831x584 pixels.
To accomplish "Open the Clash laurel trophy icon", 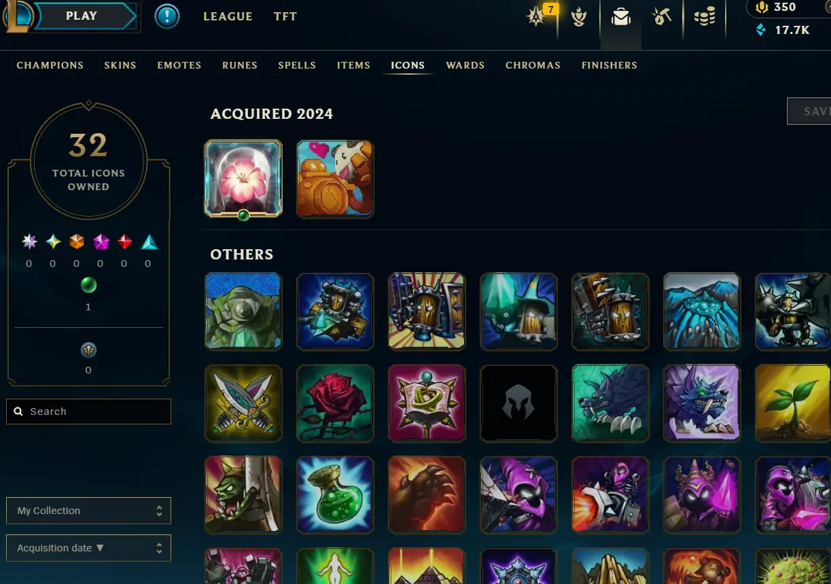I will click(579, 16).
